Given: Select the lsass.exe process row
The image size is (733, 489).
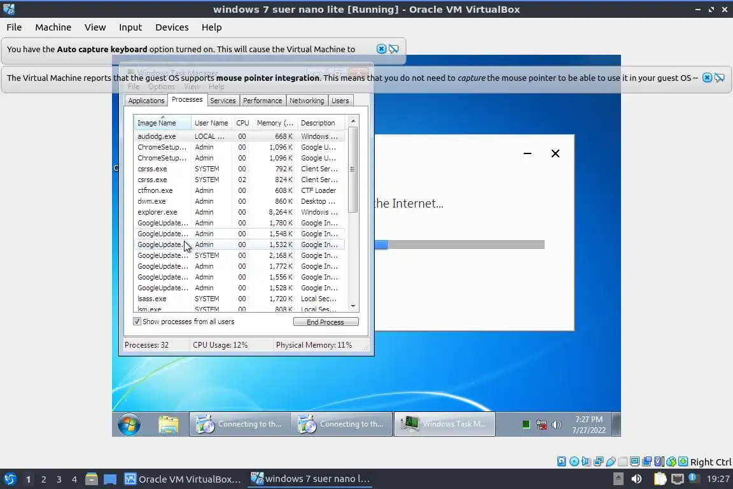Looking at the screenshot, I should 239,299.
